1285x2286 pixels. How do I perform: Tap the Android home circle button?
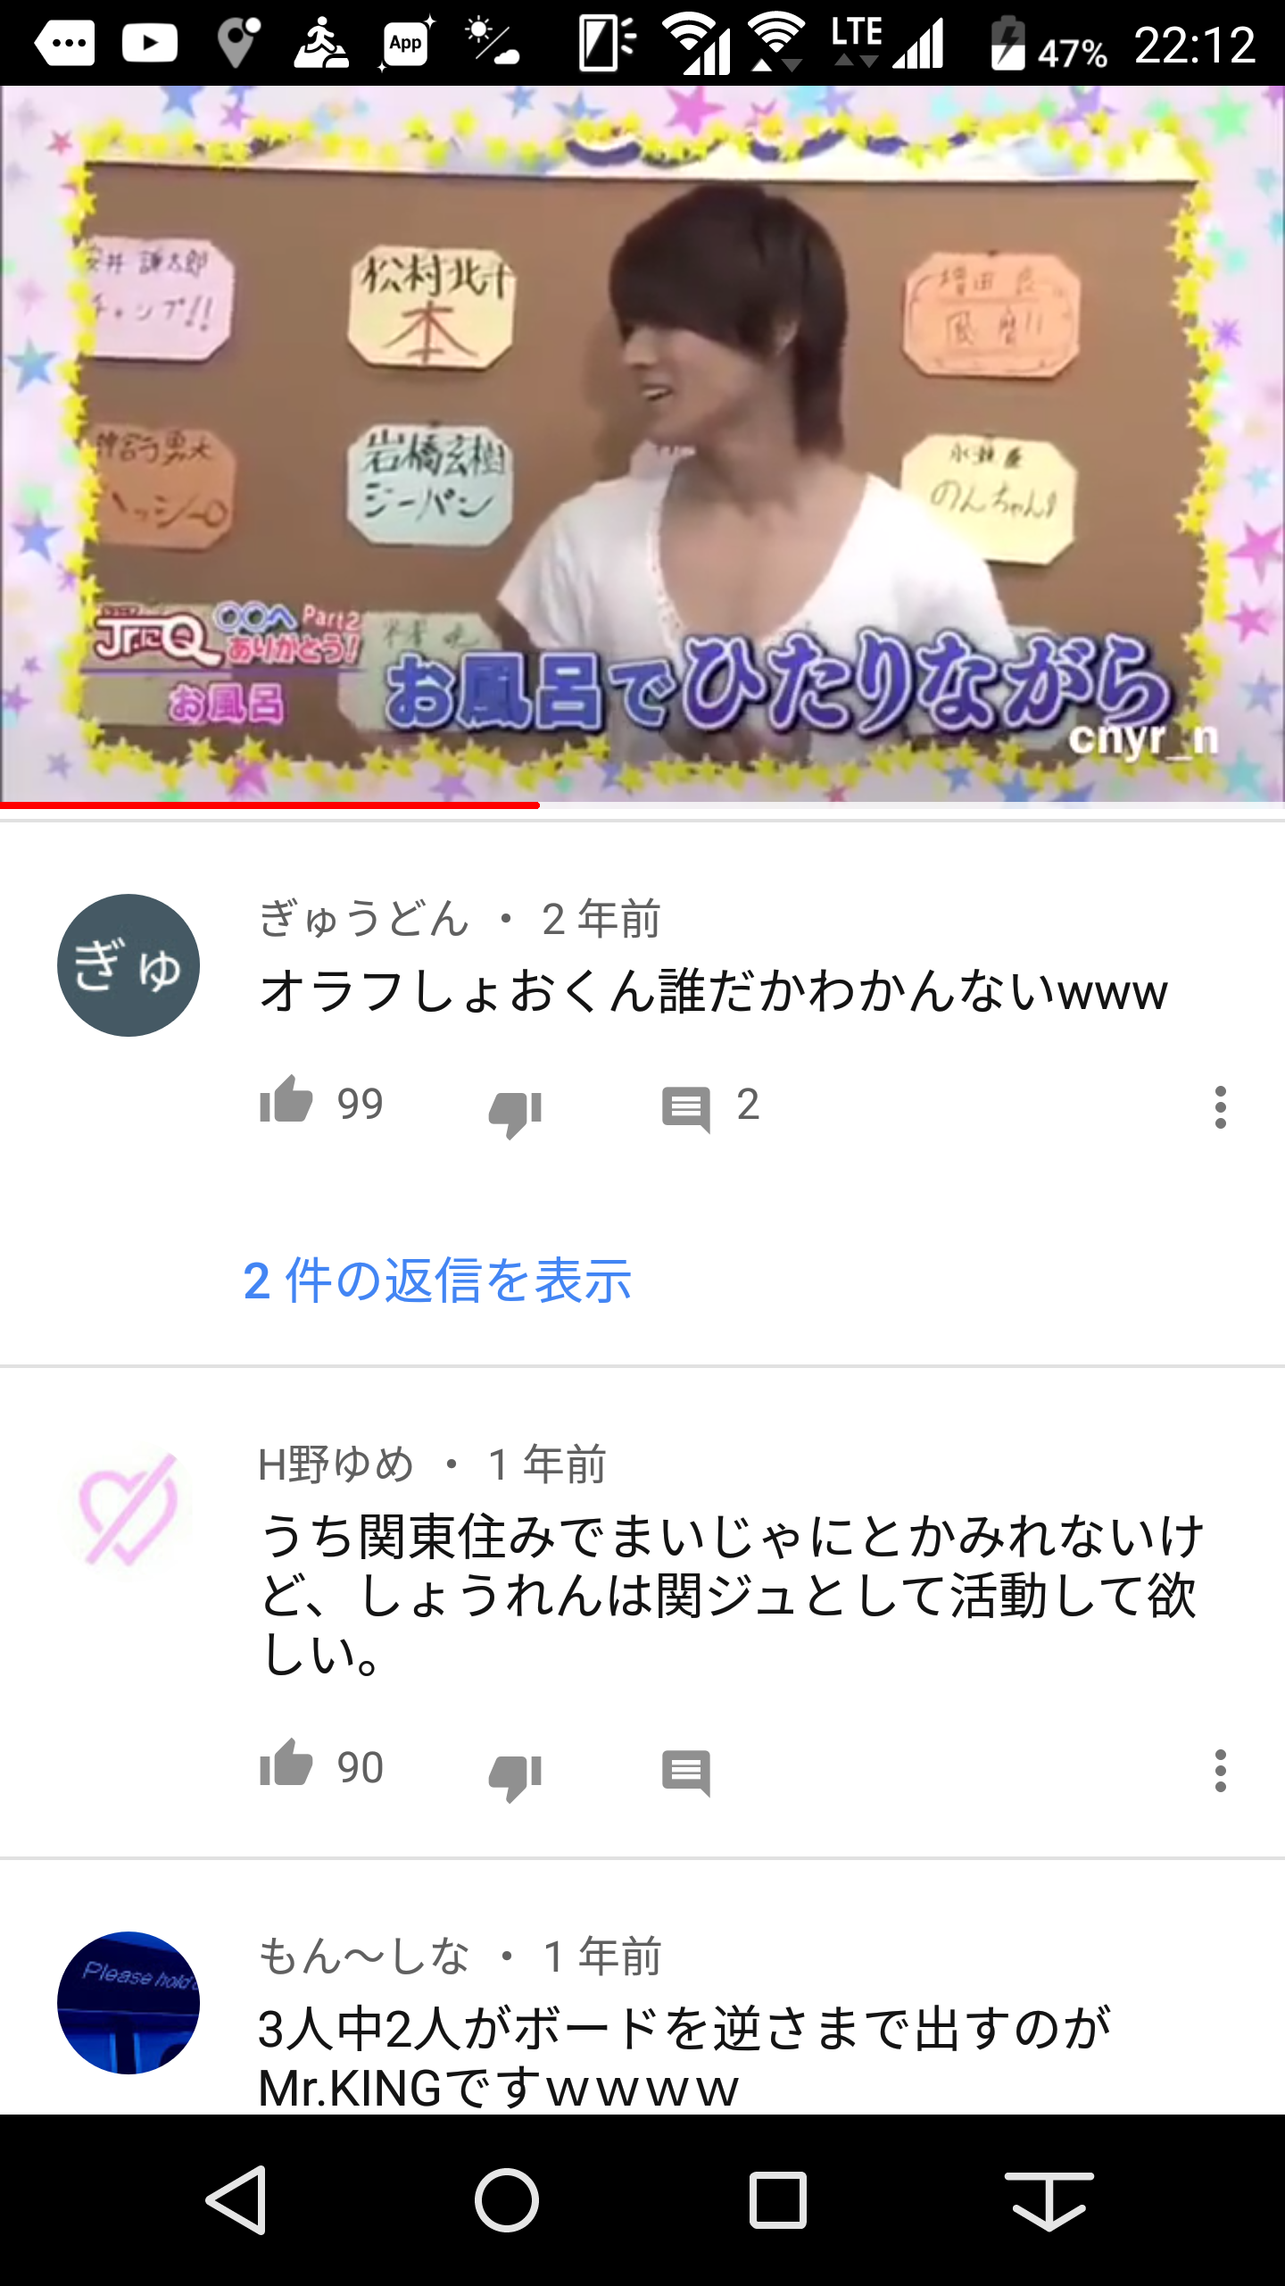coord(507,2199)
